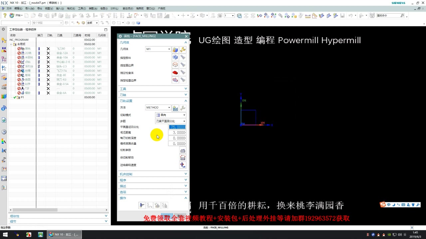Open the 切削参数 cutting parameters dialog icon
The width and height of the screenshot is (426, 239).
click(183, 150)
